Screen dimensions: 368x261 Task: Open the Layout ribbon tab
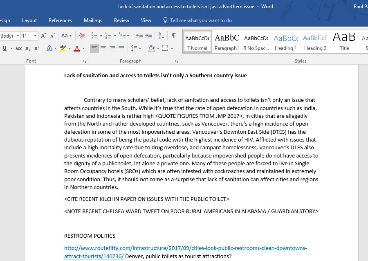29,20
